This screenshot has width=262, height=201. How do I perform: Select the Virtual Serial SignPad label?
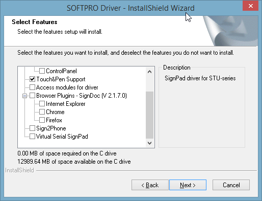point(62,137)
